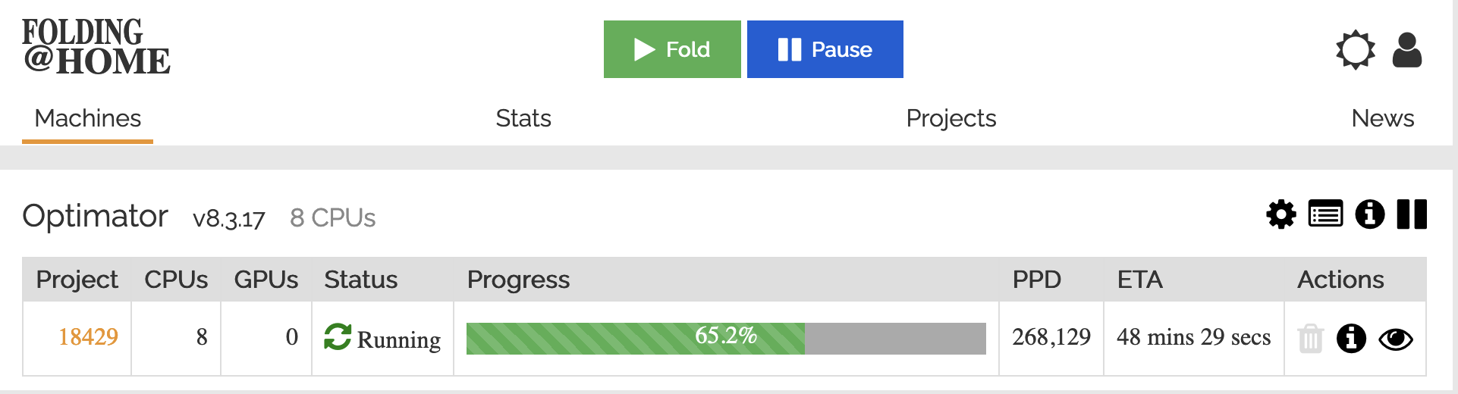Viewport: 1458px width, 394px height.
Task: Click the Running status indicator
Action: tap(382, 339)
